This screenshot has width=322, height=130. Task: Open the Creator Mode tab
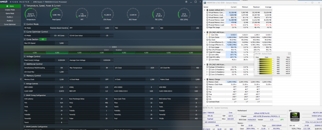pos(10,10)
